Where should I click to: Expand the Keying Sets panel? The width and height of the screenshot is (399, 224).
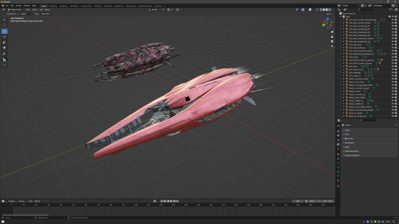(370, 142)
